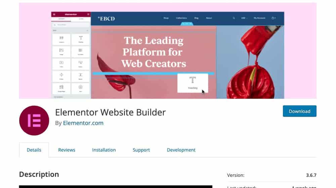Click the widgets grid icon in Elementor header
Viewport: 336px width, 188px height.
click(88, 14)
